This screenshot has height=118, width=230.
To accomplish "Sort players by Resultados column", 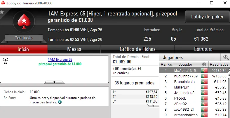I will 219,64.
